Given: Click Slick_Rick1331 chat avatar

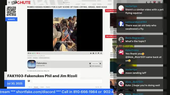Looking at the screenshot, I should click(121, 84).
